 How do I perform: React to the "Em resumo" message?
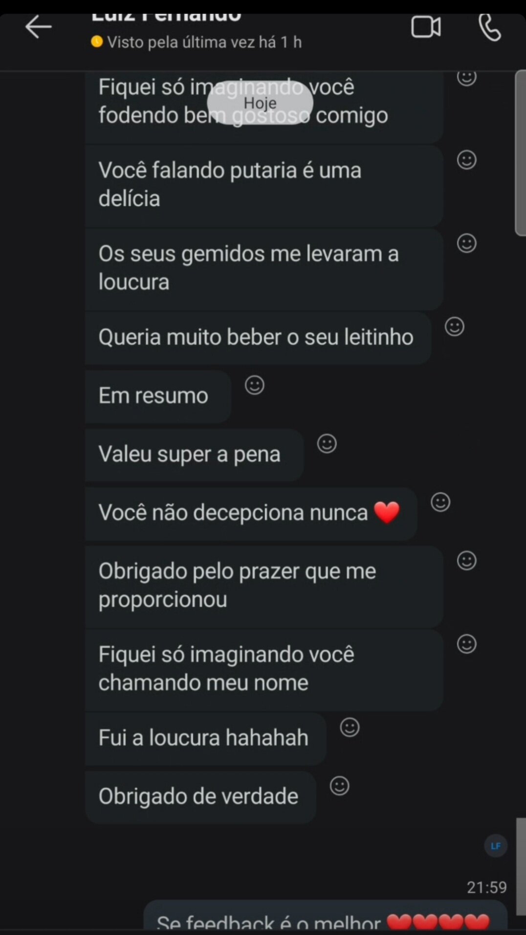click(255, 385)
